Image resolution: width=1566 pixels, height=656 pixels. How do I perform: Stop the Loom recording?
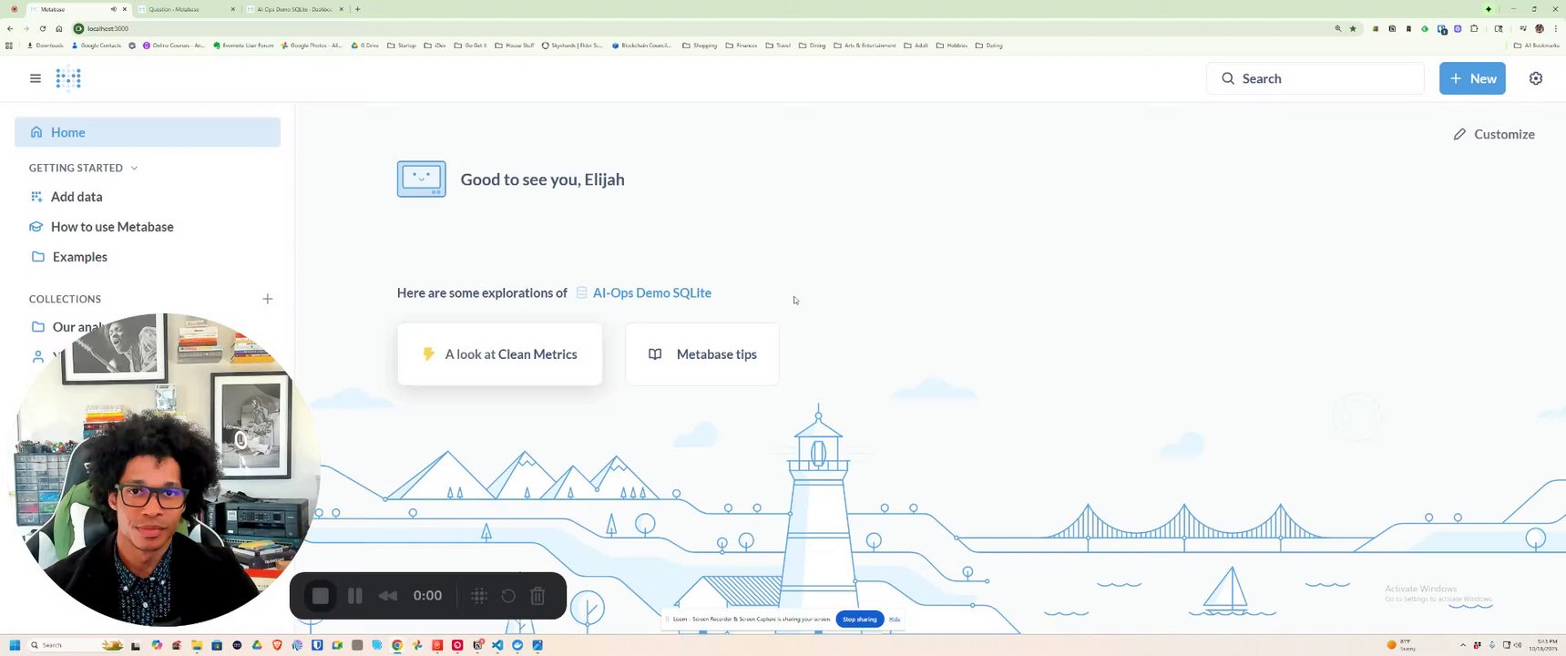320,596
